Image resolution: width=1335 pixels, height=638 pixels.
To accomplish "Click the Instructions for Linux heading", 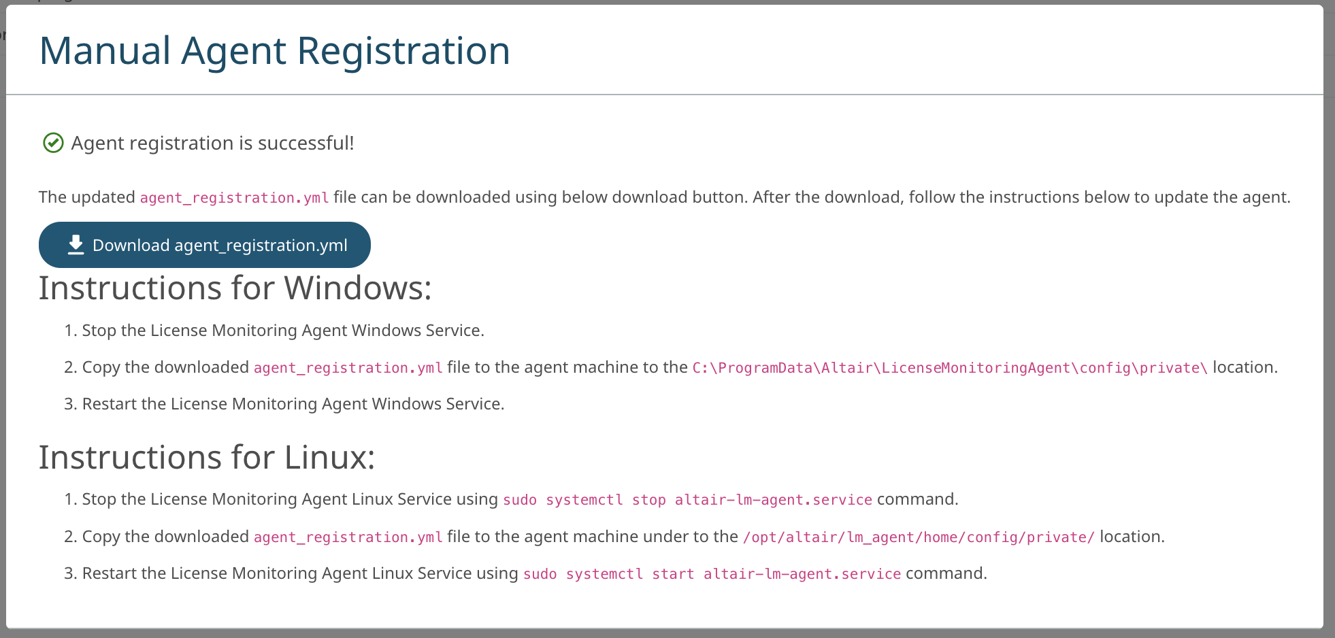I will [x=206, y=458].
